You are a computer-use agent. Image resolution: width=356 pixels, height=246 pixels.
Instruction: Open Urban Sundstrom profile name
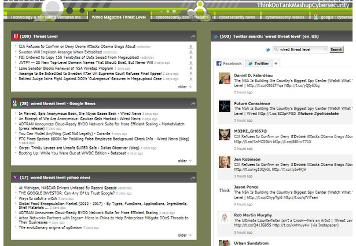(x=251, y=243)
